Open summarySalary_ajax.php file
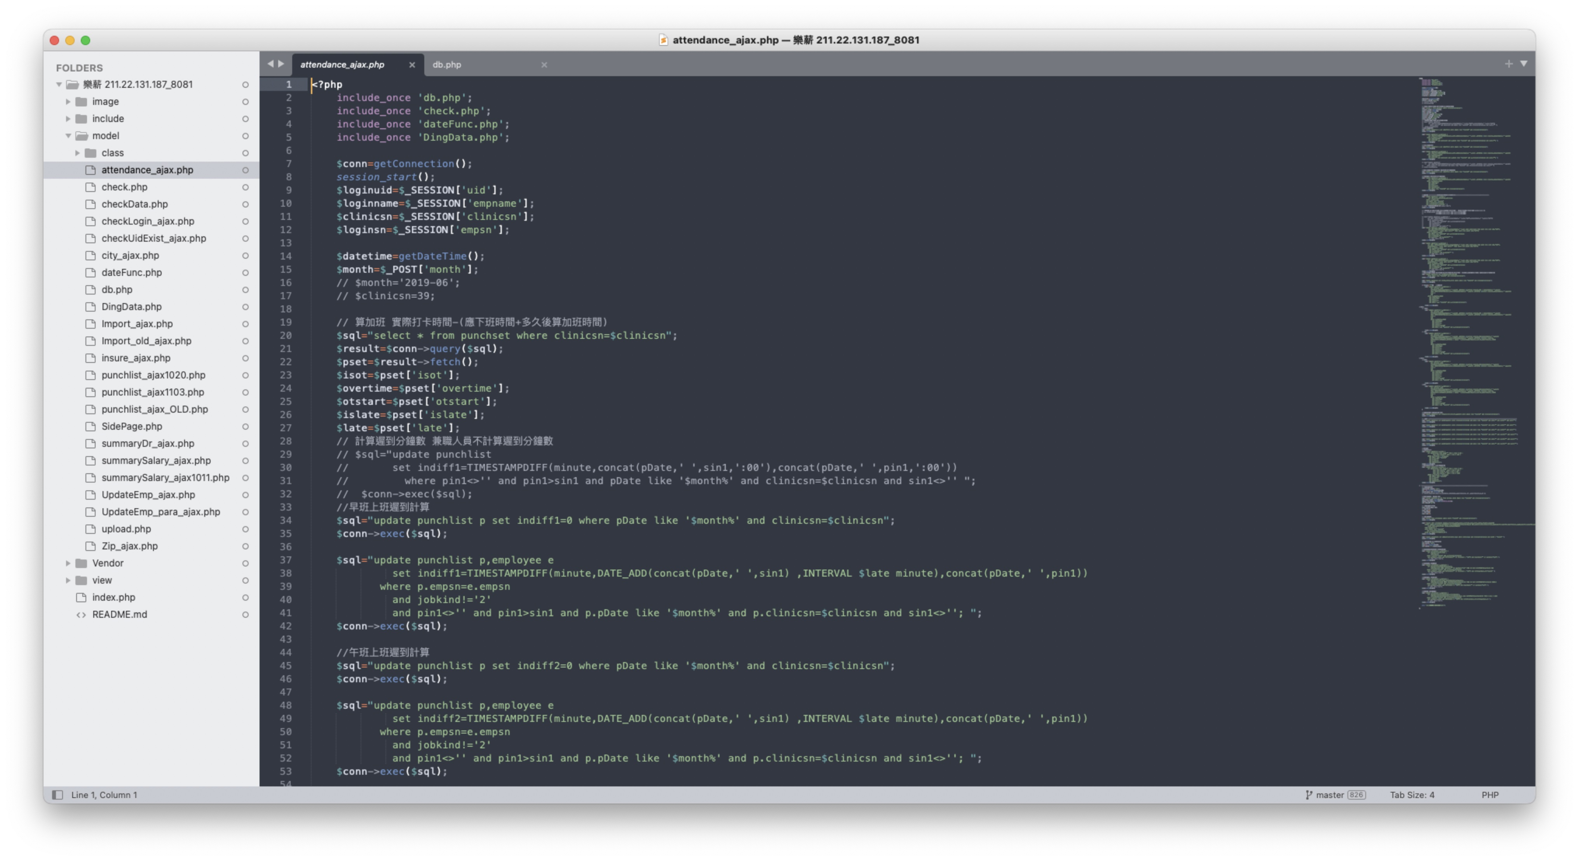 coord(156,461)
